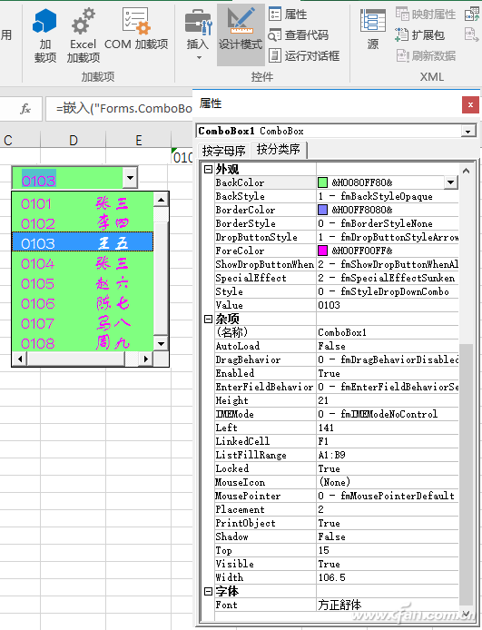Click the ListFillRange value A1:B9
This screenshot has width=482, height=630.
coord(388,455)
